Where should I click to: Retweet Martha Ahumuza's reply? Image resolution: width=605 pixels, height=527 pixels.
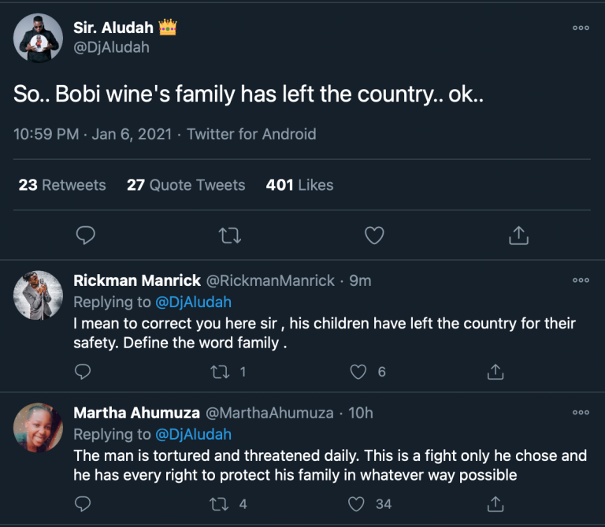click(x=221, y=503)
